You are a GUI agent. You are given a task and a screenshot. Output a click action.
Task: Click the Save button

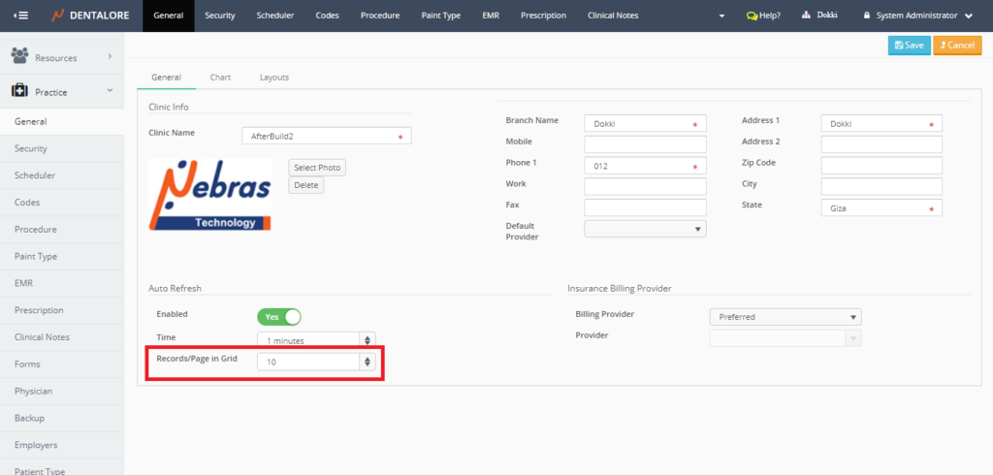[909, 46]
